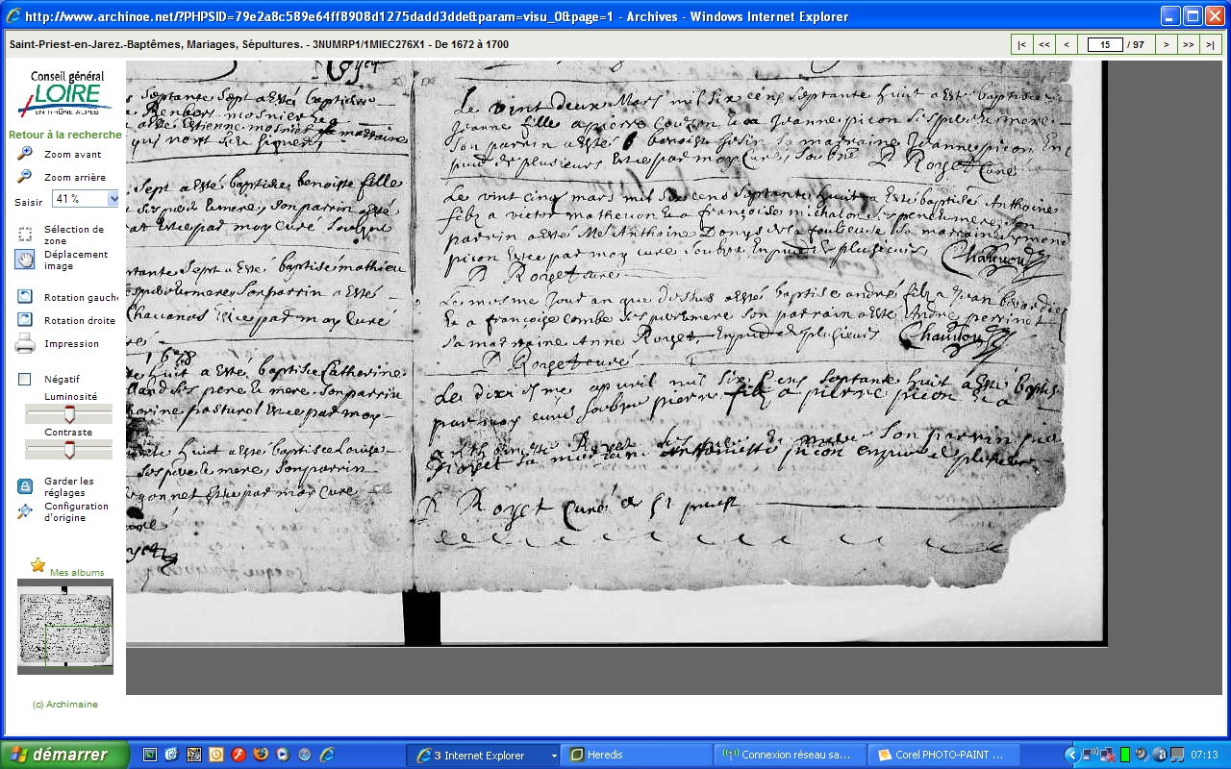
Task: Enable the Négatif checkbox
Action: tap(25, 380)
